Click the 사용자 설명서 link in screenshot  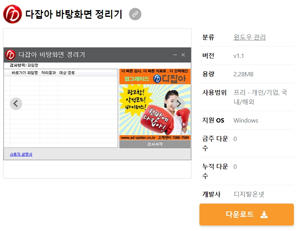tap(21, 154)
